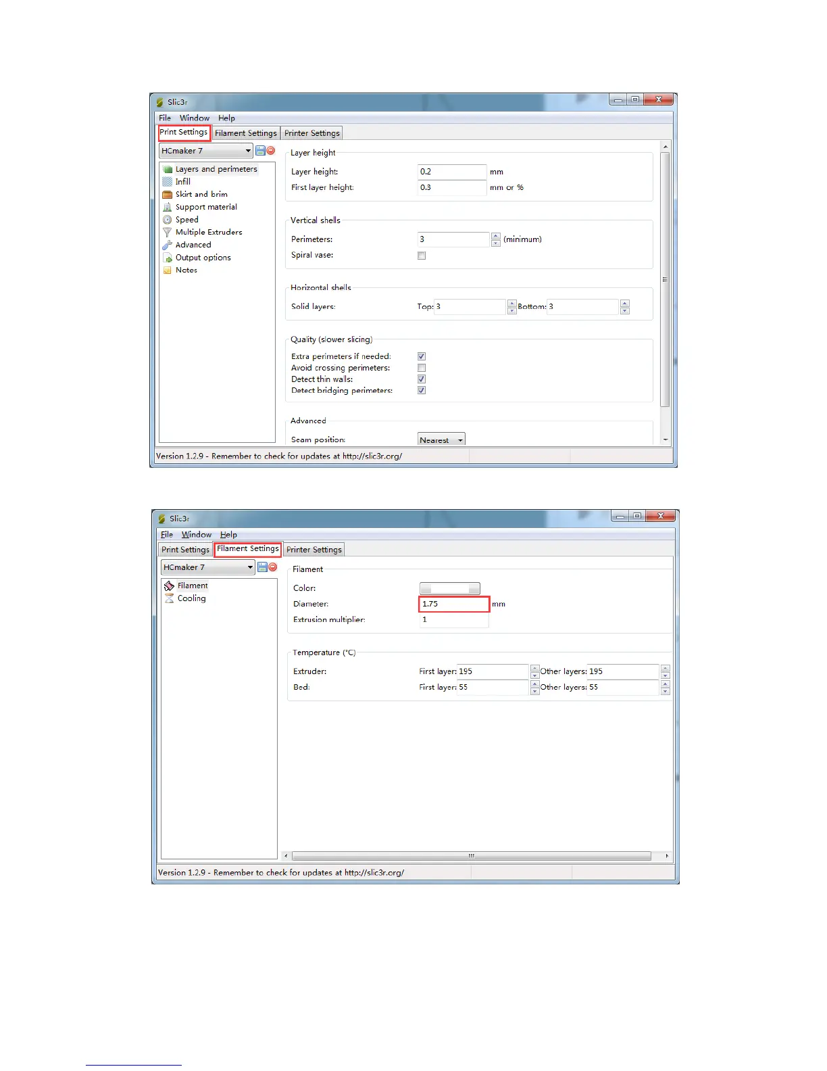Click Slic3r app icon in bottom window title bar

[162, 519]
